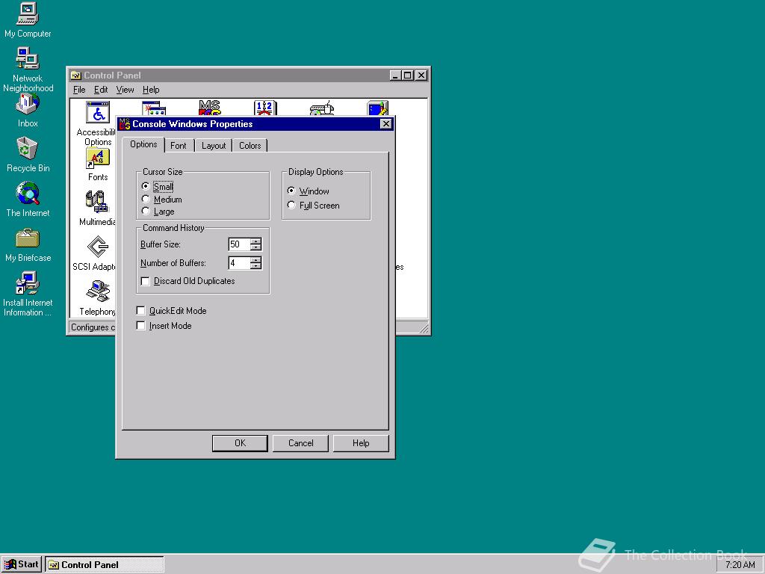
Task: Click the OK button
Action: (240, 443)
